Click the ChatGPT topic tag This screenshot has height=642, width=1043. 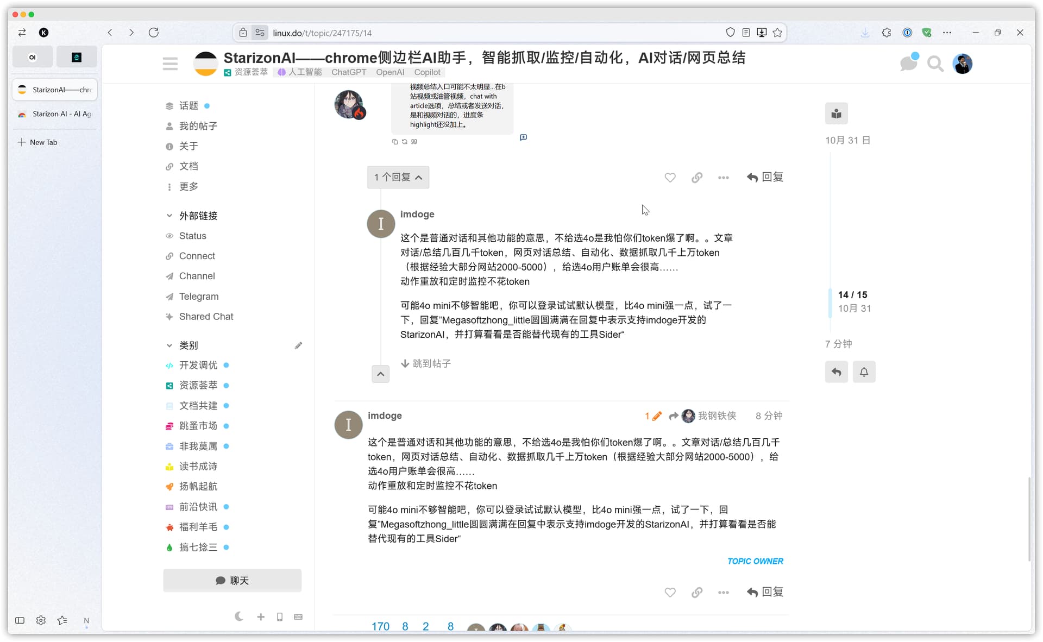349,72
